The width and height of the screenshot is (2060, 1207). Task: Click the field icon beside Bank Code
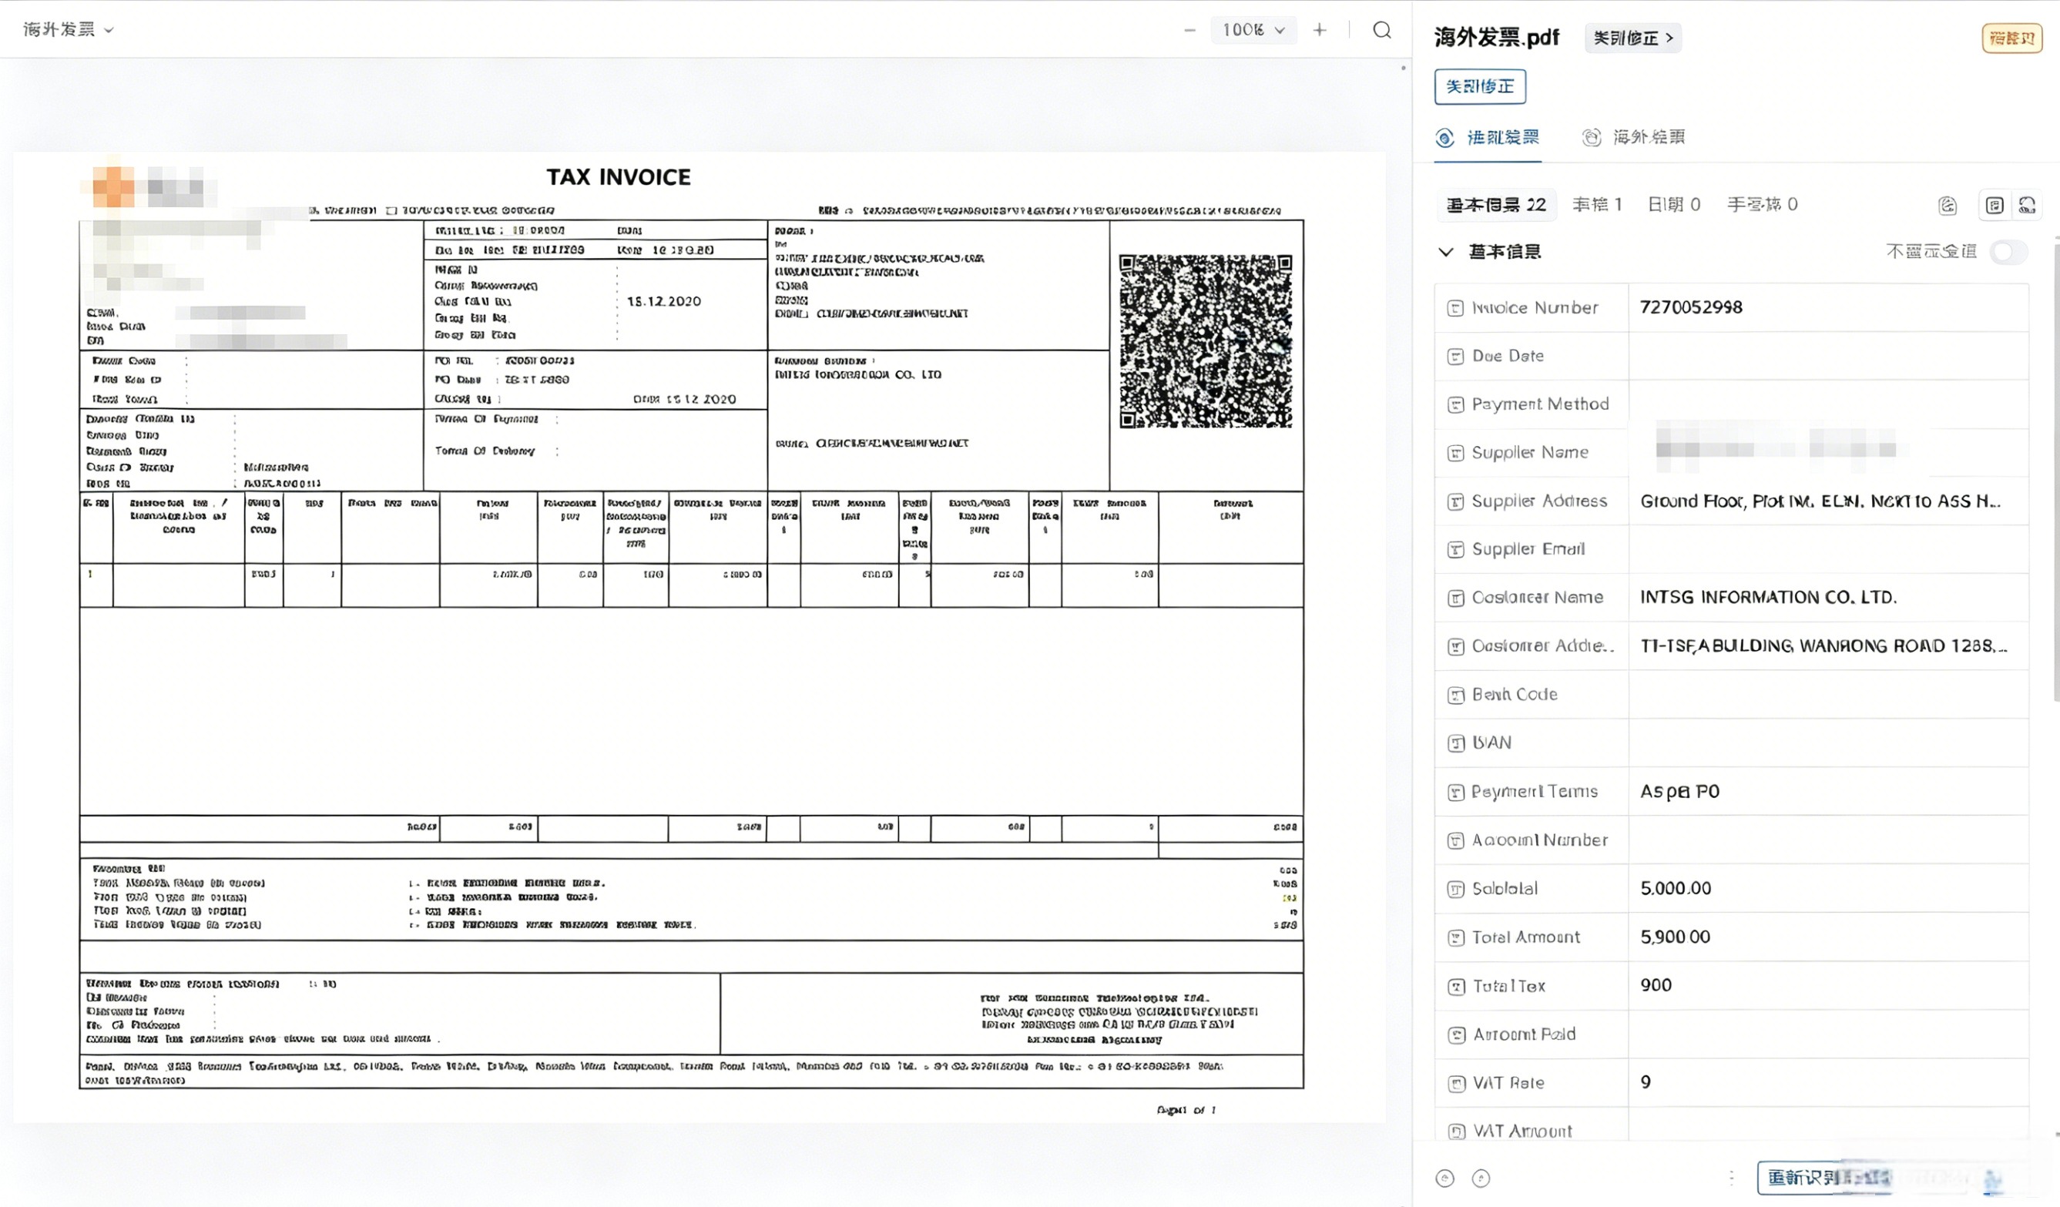[1455, 696]
